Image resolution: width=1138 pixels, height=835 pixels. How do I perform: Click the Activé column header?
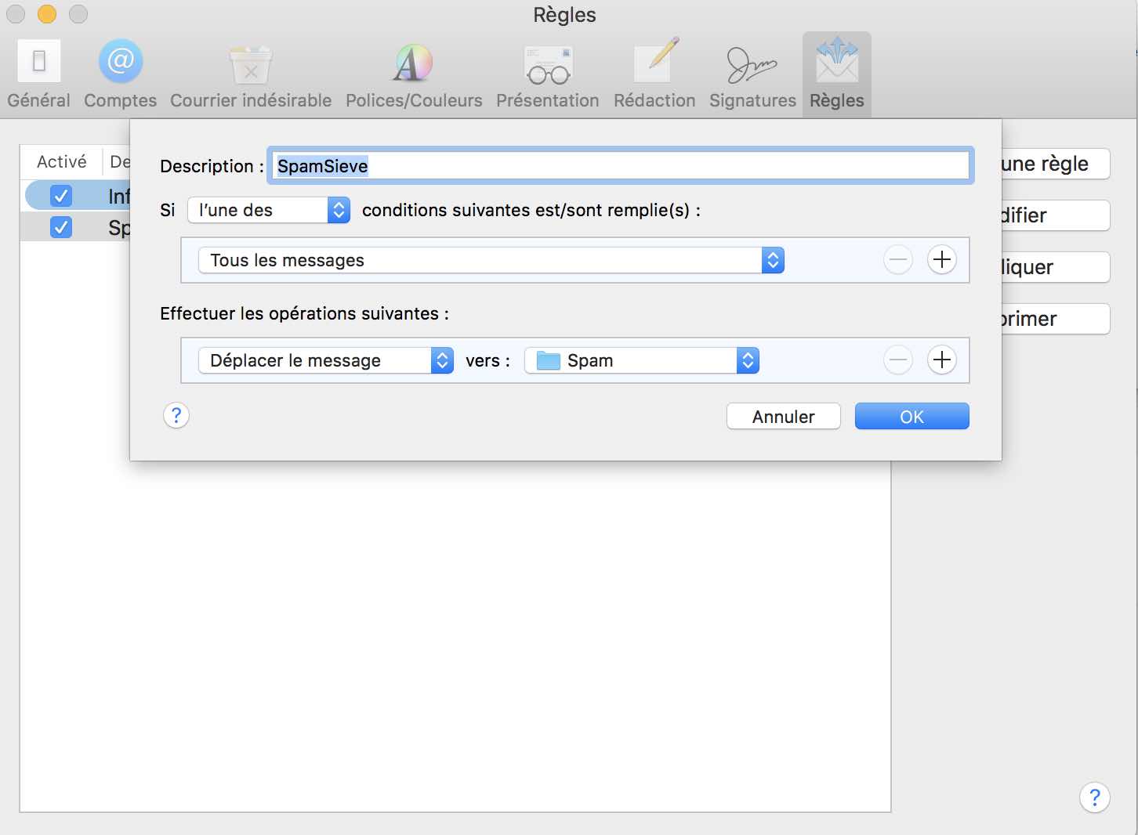pos(62,161)
